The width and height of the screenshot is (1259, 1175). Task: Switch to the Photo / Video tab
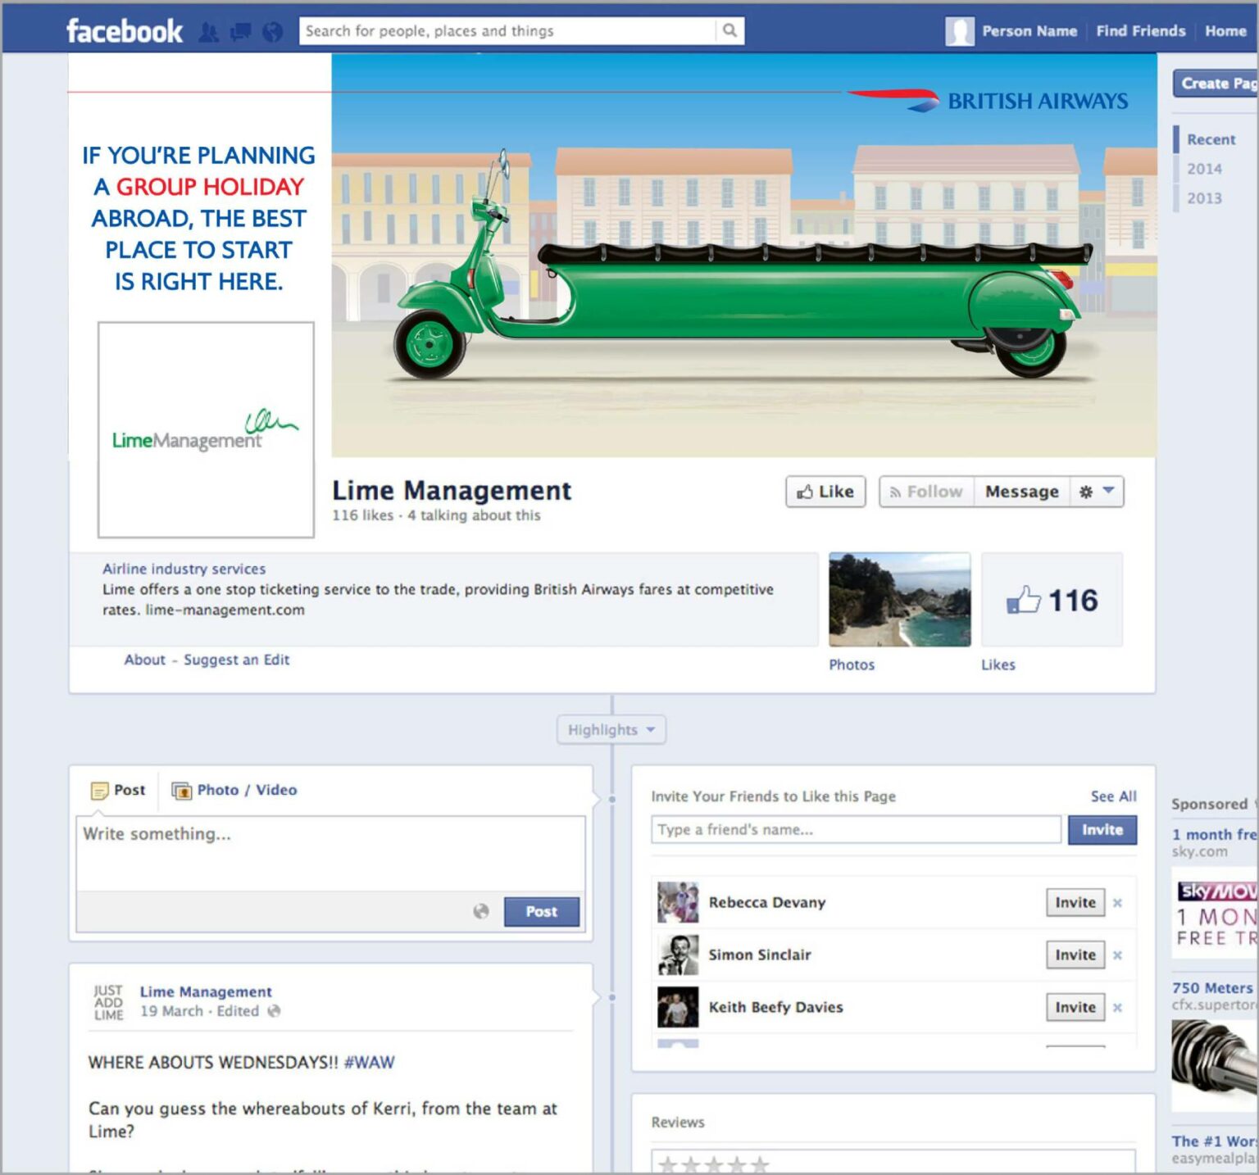click(235, 790)
